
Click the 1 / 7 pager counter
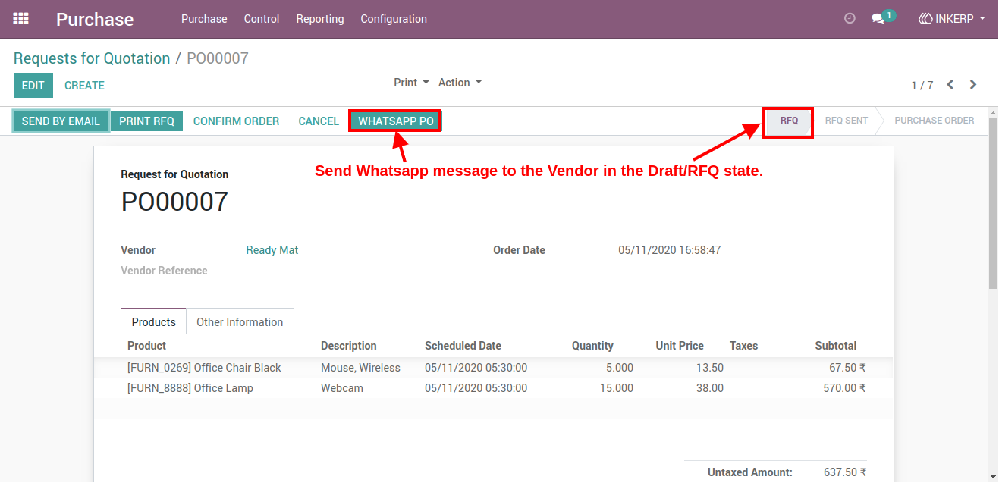tap(922, 86)
